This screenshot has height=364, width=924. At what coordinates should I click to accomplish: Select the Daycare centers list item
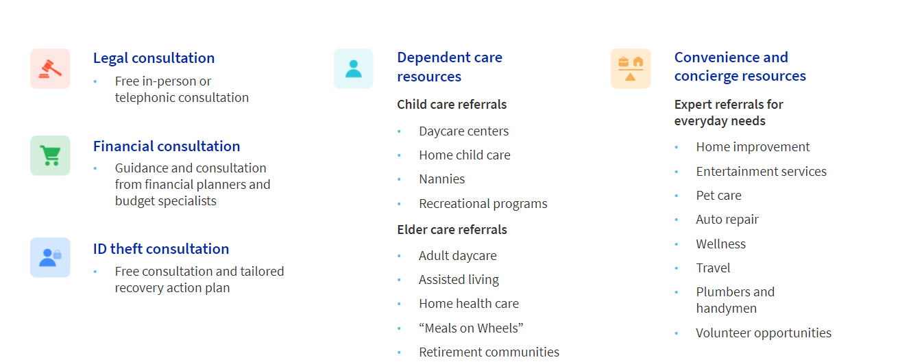tap(463, 131)
